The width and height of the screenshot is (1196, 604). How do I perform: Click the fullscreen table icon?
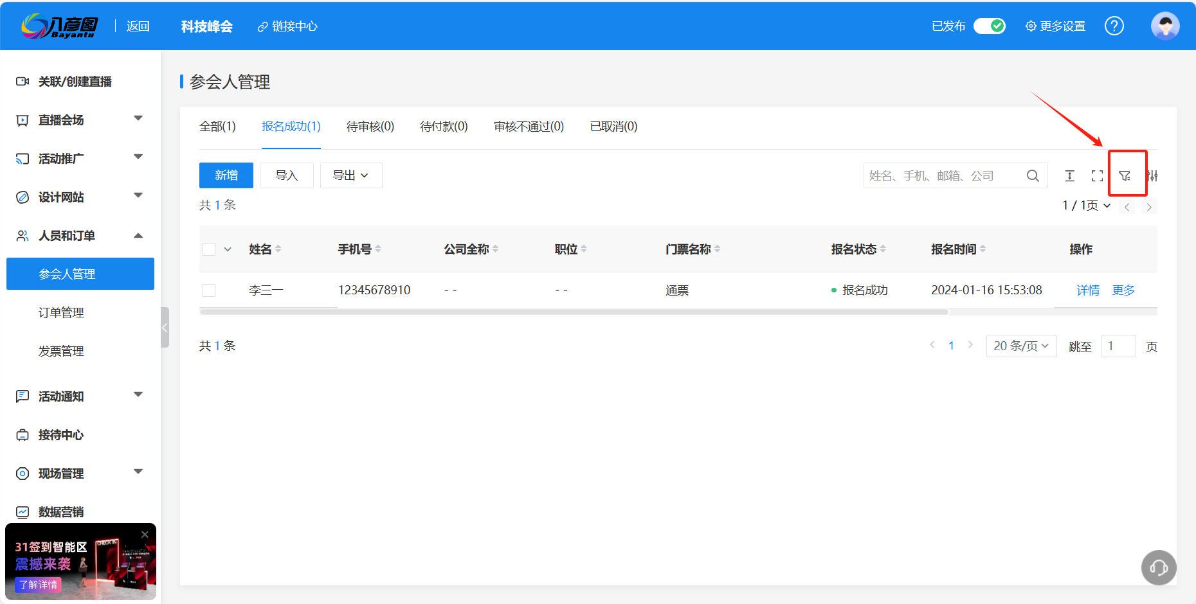tap(1097, 175)
